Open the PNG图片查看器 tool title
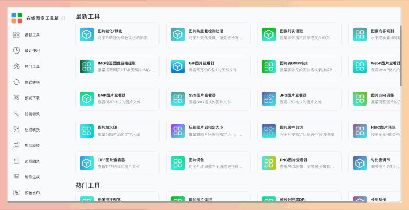The height and width of the screenshot is (210, 409). (293, 160)
